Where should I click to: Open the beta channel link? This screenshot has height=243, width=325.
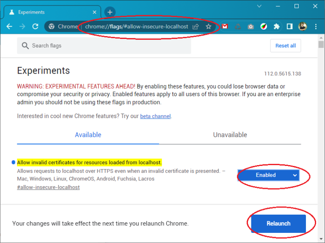155,116
